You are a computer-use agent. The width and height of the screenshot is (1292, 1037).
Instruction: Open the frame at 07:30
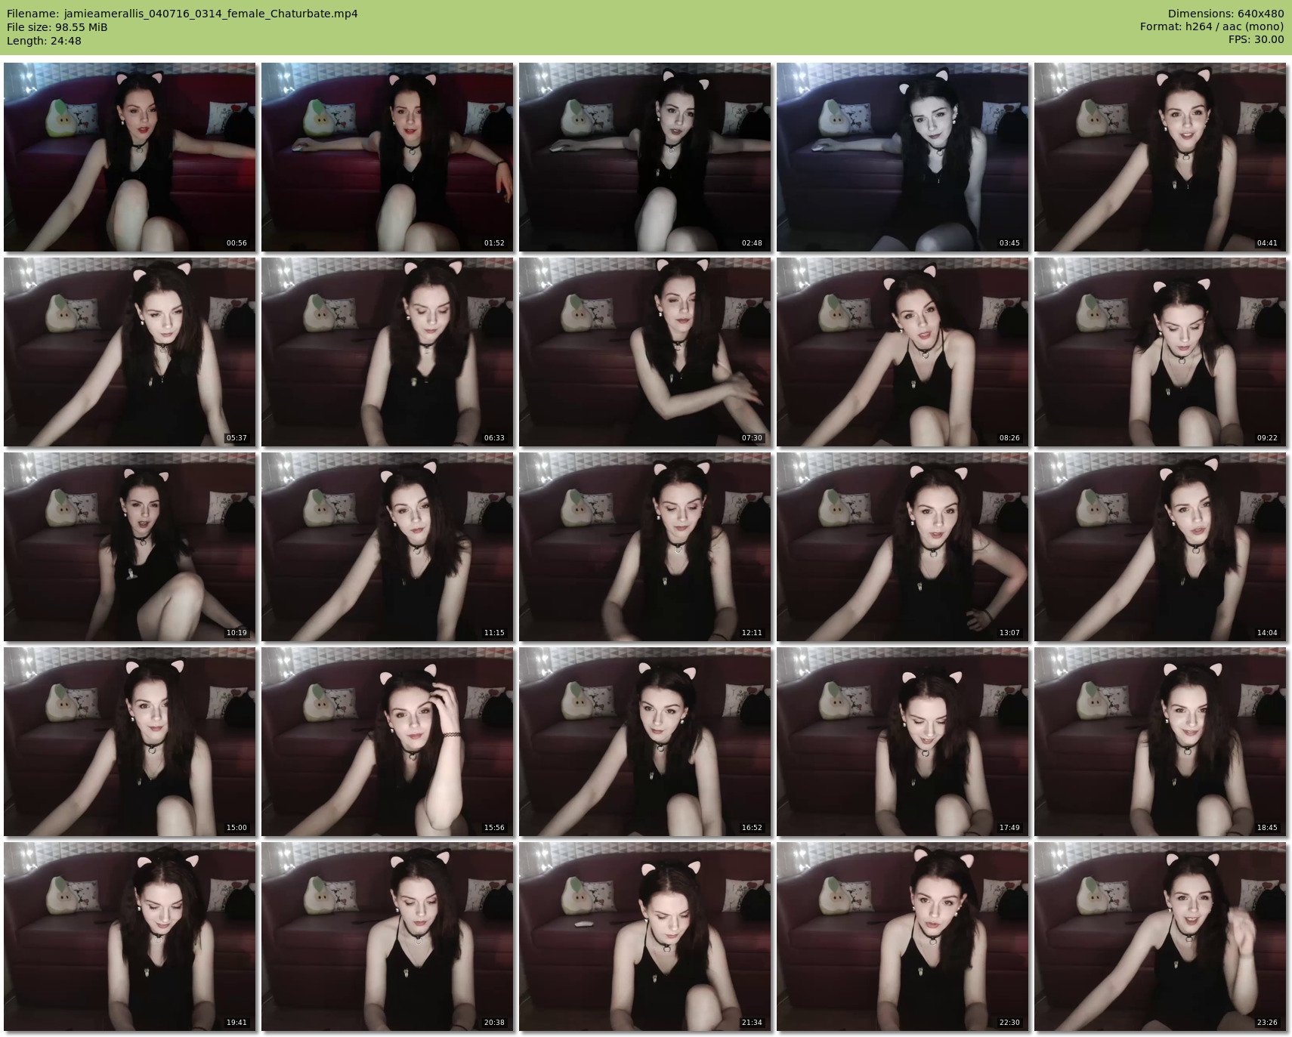644,352
